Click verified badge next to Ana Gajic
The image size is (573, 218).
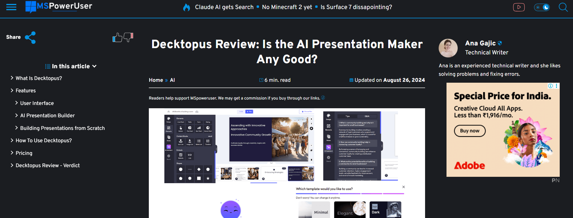[x=500, y=43]
